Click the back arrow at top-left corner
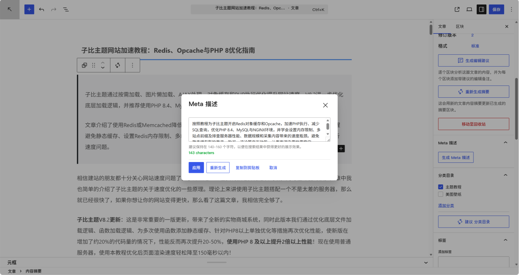Image resolution: width=519 pixels, height=275 pixels. pos(10,10)
